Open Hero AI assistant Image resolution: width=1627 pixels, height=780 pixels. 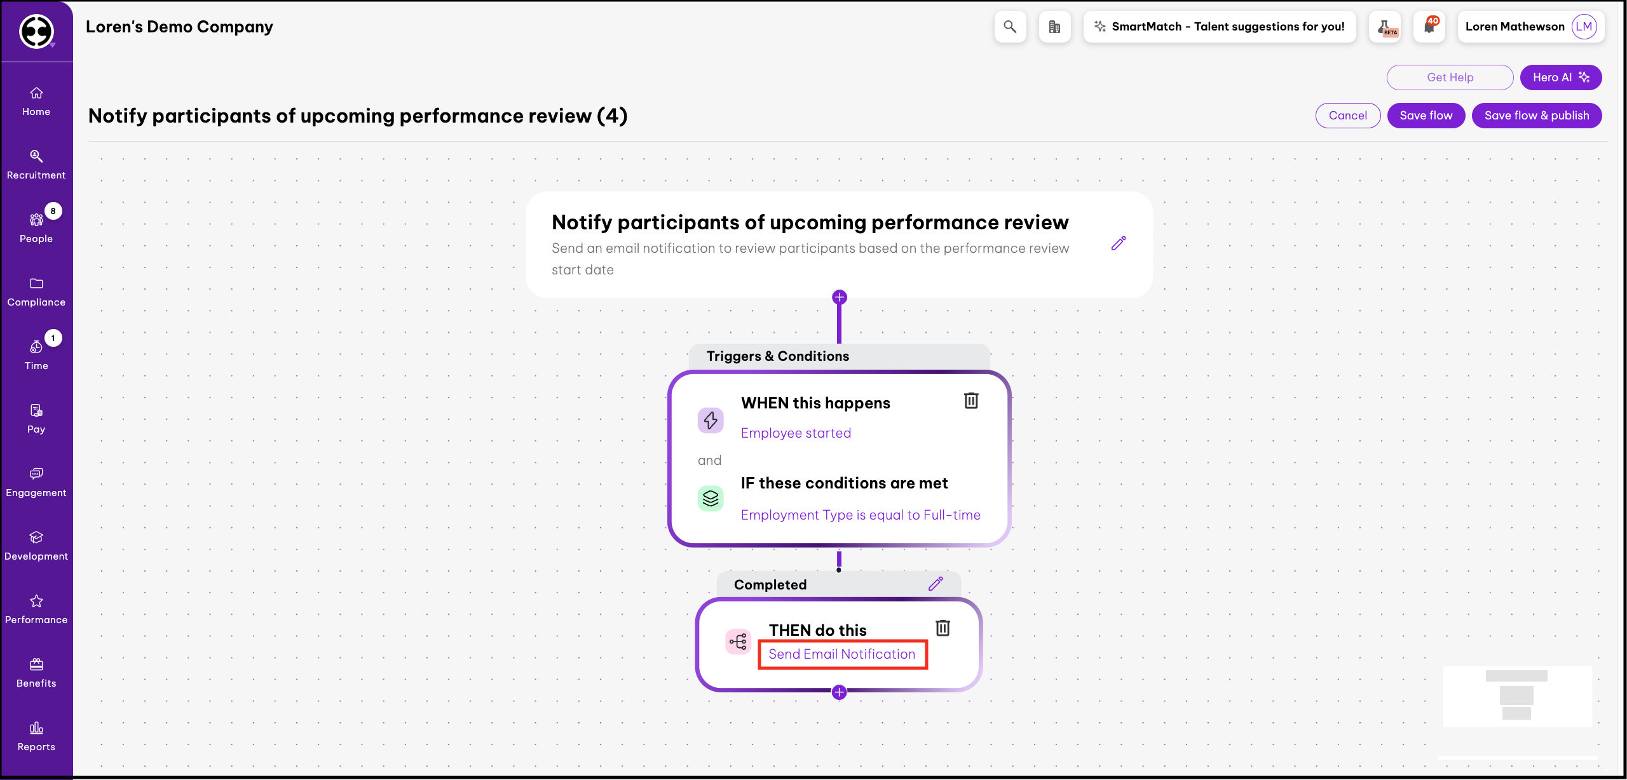click(x=1560, y=77)
